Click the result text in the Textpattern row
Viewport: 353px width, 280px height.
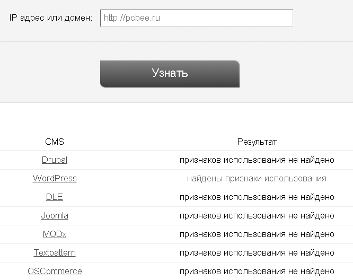click(257, 253)
